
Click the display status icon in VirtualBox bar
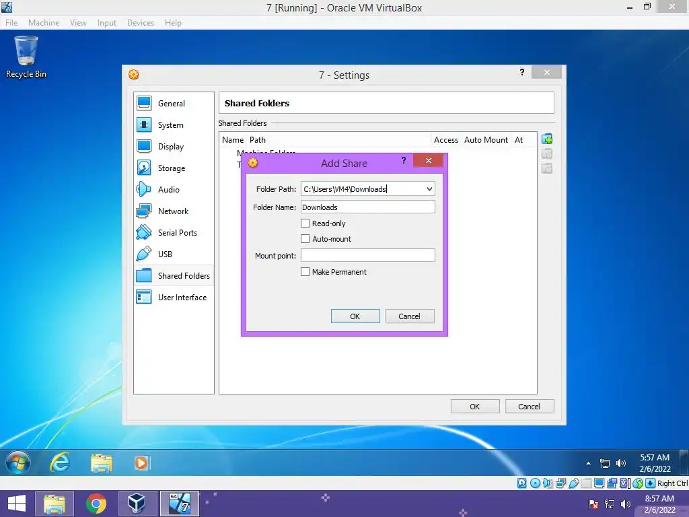[x=599, y=483]
